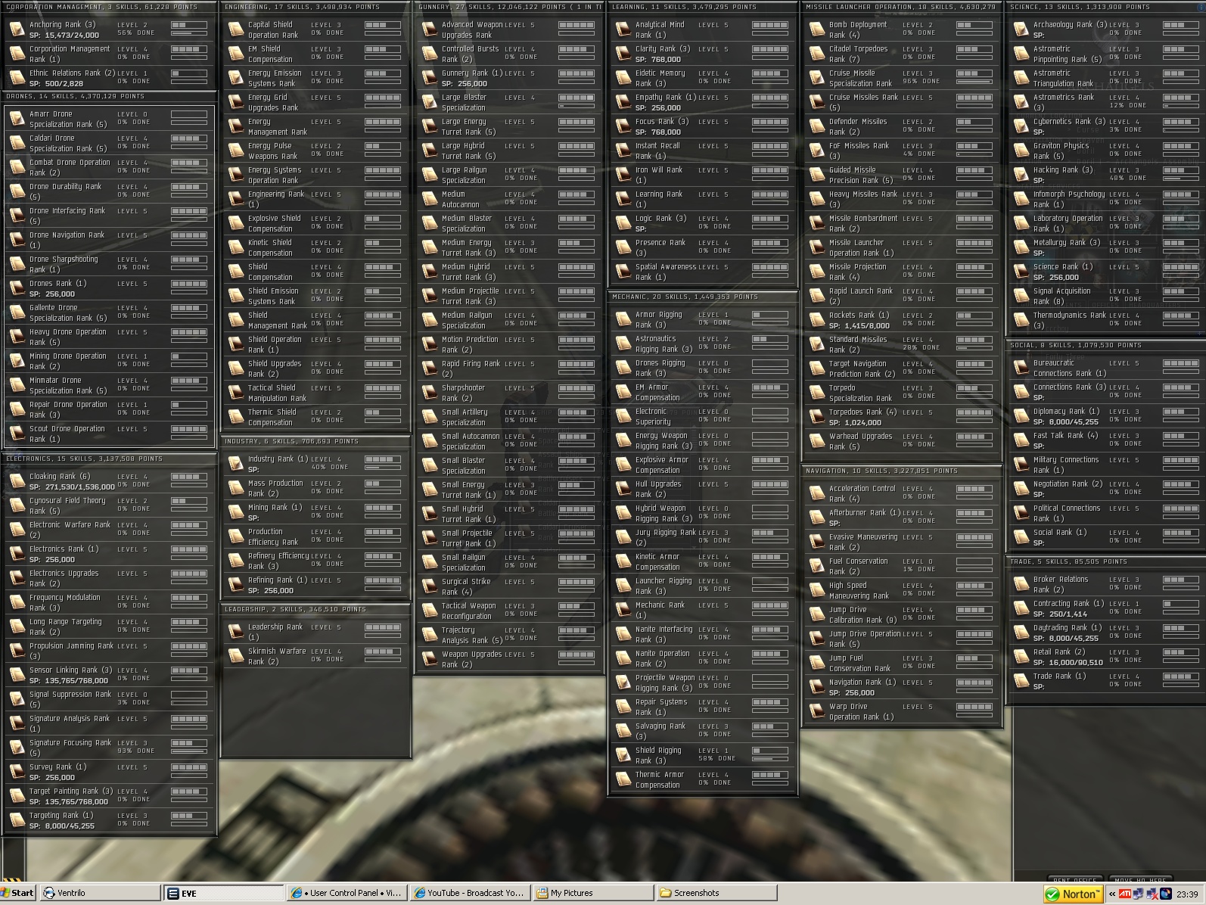Open the User Control Panel browser window
This screenshot has height=905, width=1206.
tap(347, 893)
